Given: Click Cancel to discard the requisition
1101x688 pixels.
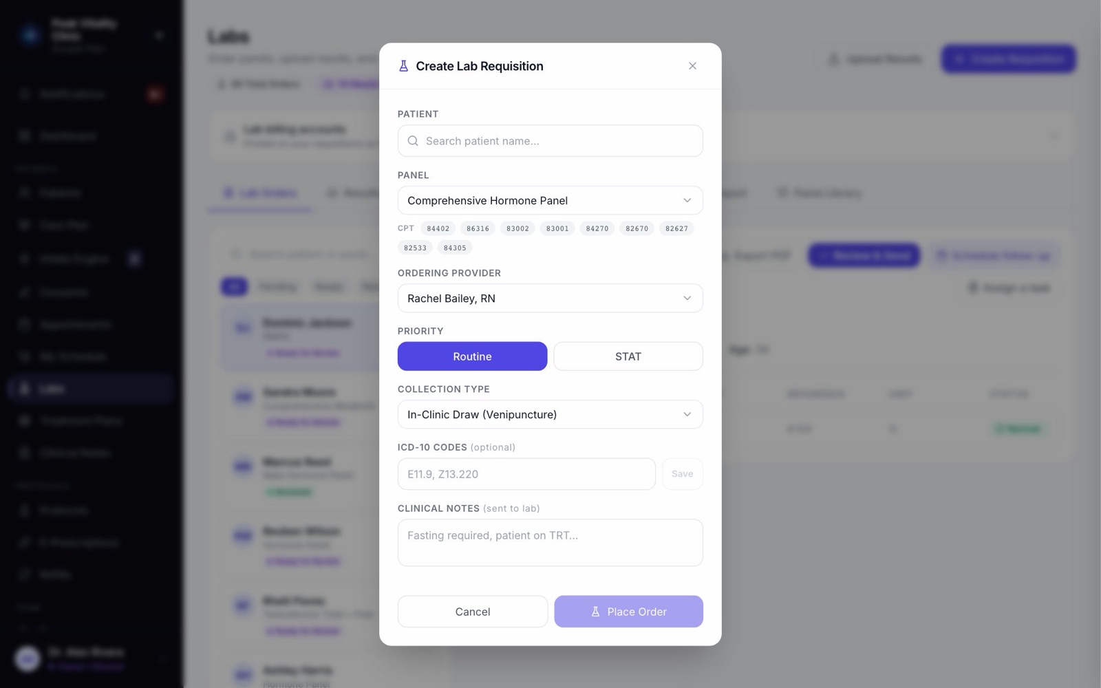Looking at the screenshot, I should (473, 612).
